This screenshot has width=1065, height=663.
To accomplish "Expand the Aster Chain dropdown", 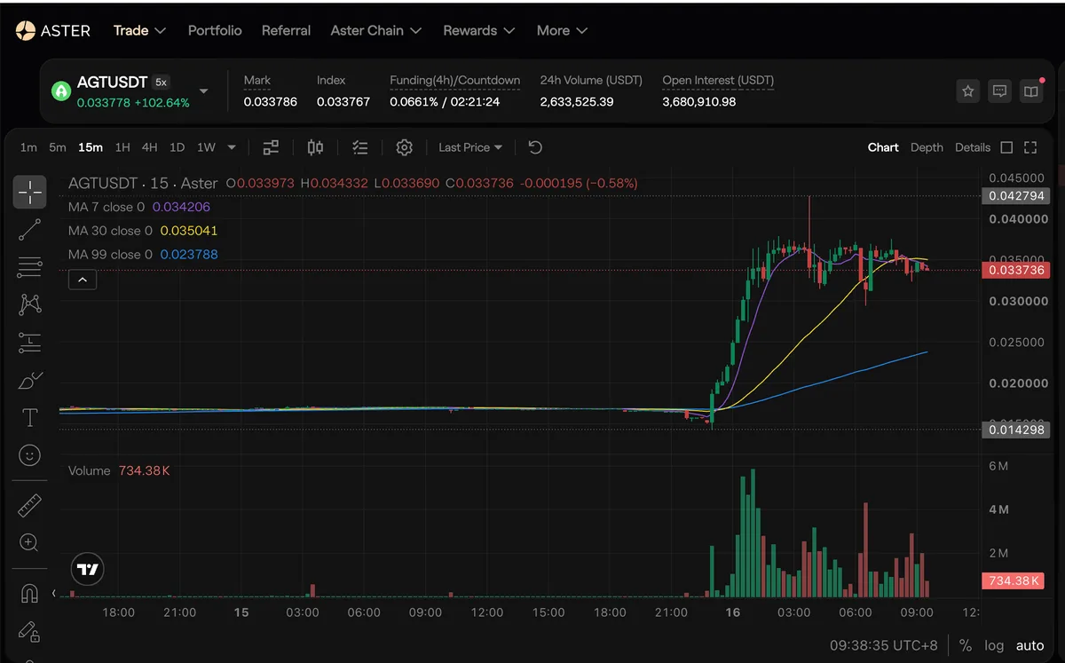I will [x=376, y=30].
